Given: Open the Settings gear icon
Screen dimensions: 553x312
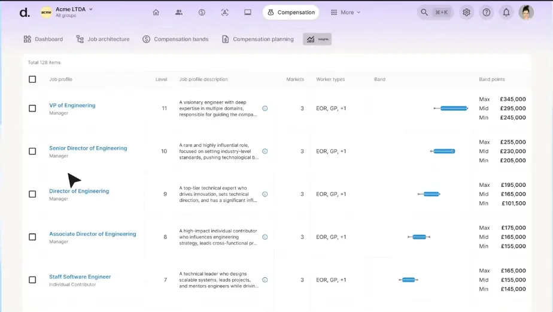Looking at the screenshot, I should point(467,13).
